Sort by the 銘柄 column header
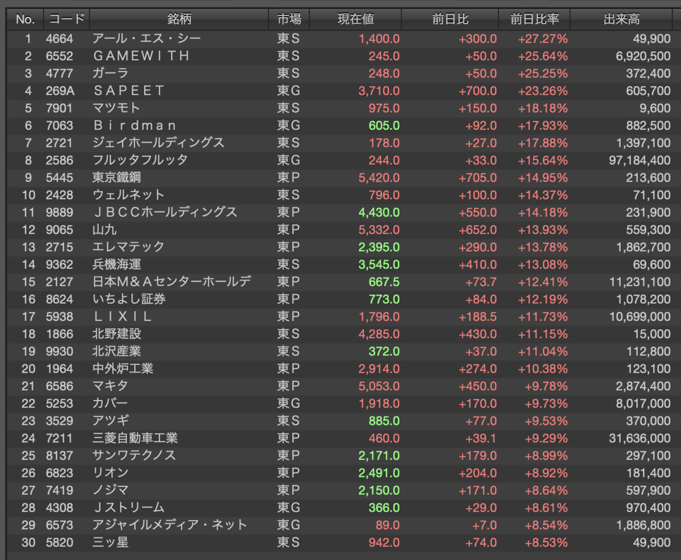This screenshot has height=560, width=681. tap(179, 19)
